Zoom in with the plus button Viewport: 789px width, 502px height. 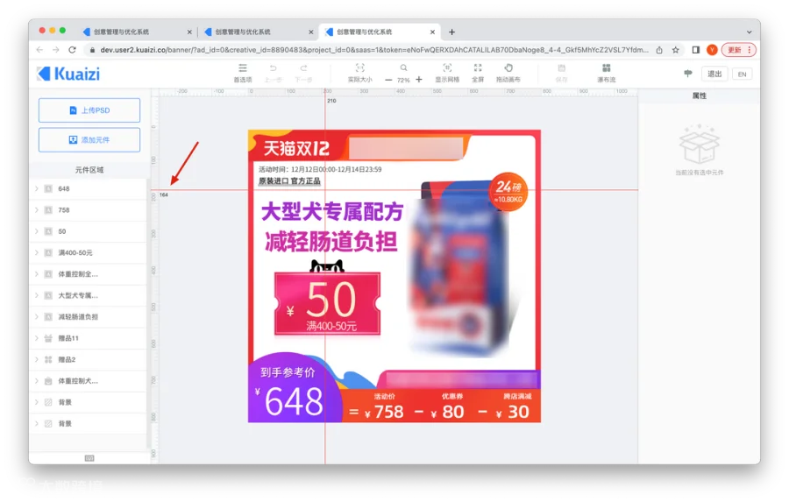(419, 80)
